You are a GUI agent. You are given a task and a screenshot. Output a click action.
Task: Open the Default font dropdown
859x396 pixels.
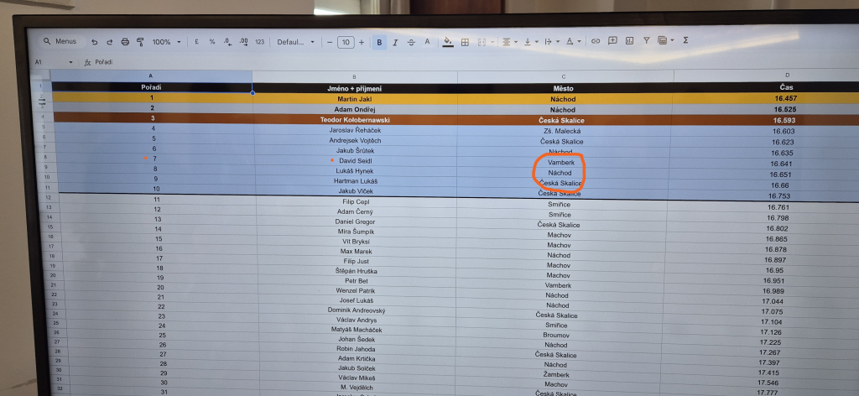[x=296, y=42]
